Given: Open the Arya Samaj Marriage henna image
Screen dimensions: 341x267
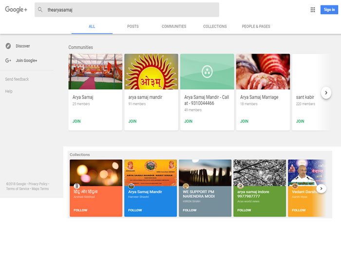Looking at the screenshot, I should 263,71.
